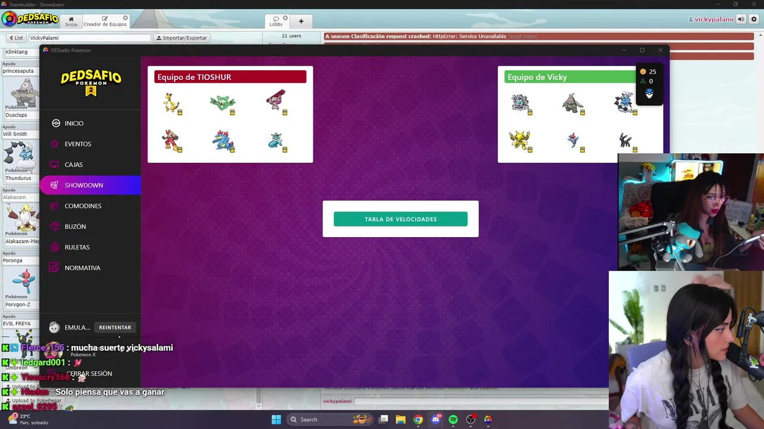The image size is (764, 429).
Task: Open Discord from taskbar
Action: coord(436,419)
